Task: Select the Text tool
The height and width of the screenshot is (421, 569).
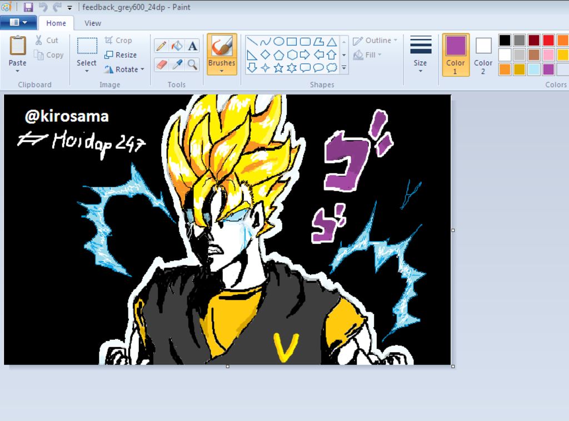Action: point(192,46)
